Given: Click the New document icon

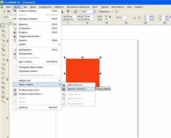Looking at the screenshot, I should (4, 12).
